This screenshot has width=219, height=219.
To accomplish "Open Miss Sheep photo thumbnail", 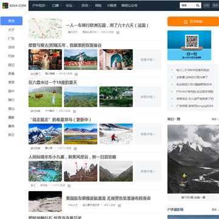I will 80,60.
